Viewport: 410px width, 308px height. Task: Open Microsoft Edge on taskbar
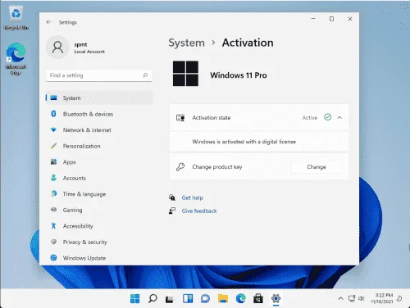[240, 298]
